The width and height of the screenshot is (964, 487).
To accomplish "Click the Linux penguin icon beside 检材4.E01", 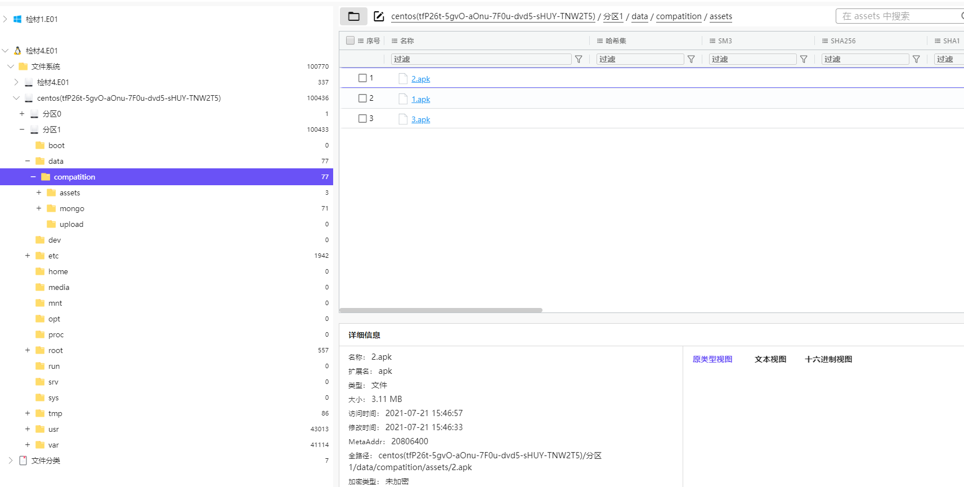I will tap(17, 51).
